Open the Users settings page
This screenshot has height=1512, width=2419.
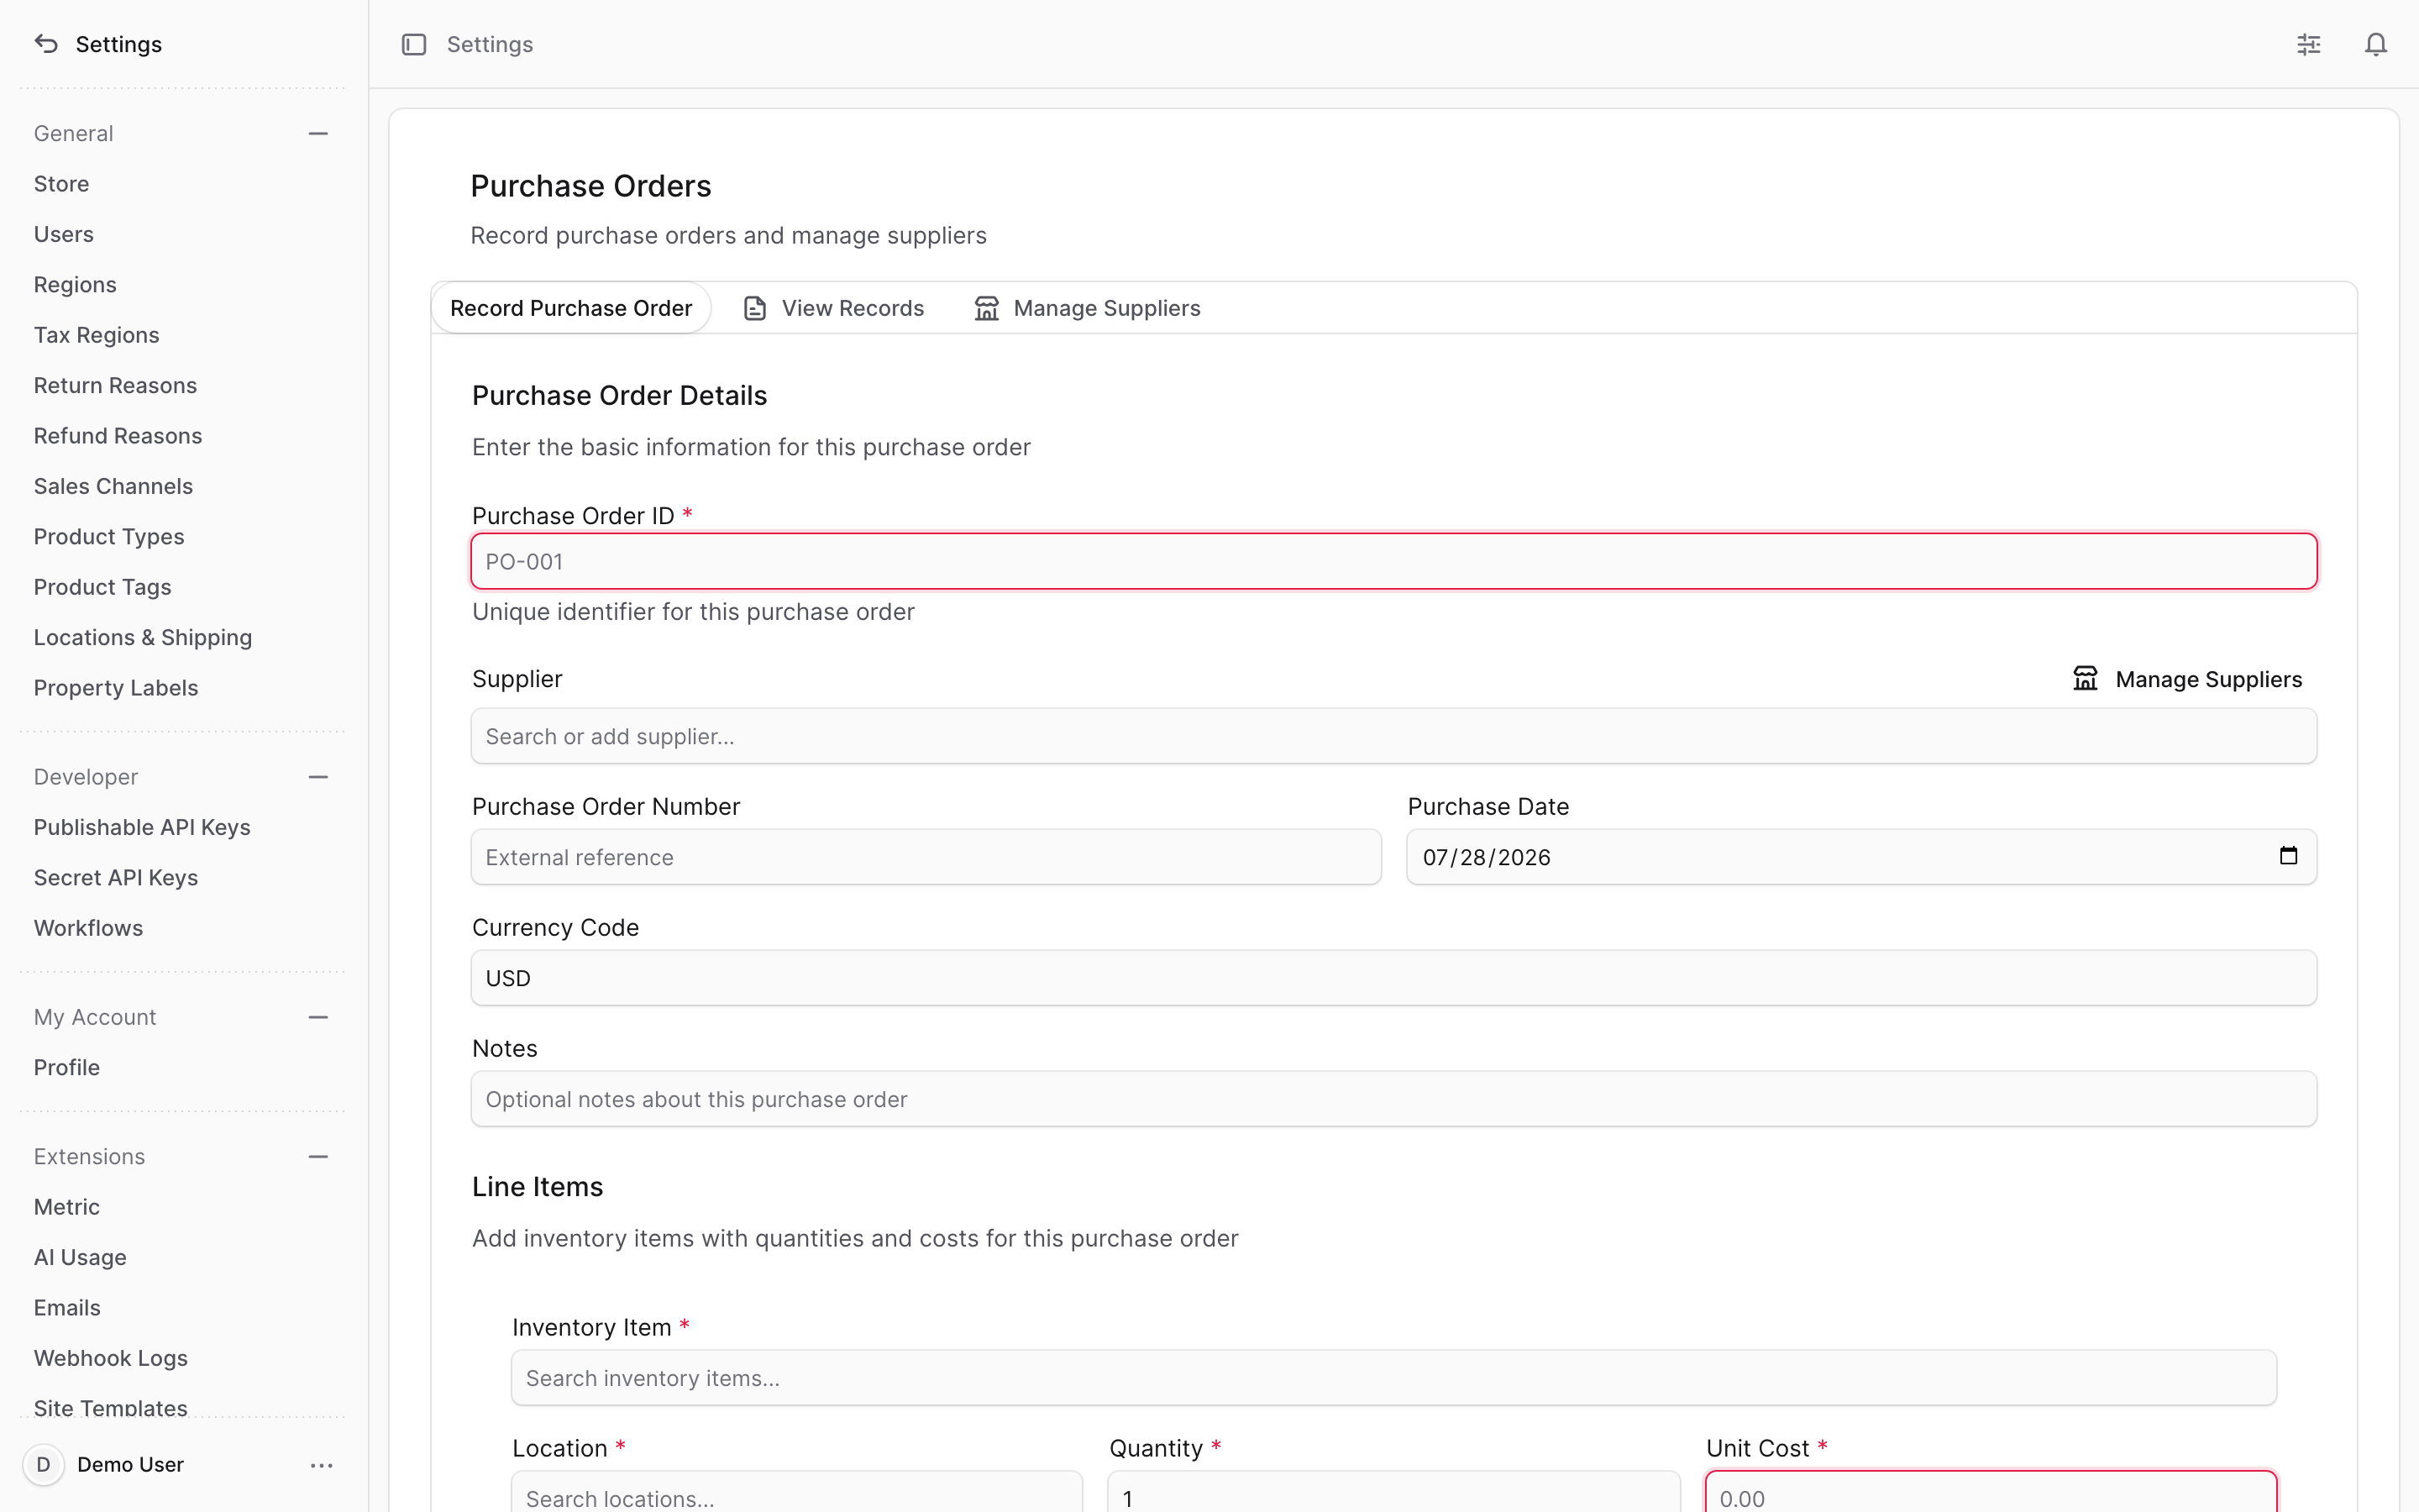(63, 234)
